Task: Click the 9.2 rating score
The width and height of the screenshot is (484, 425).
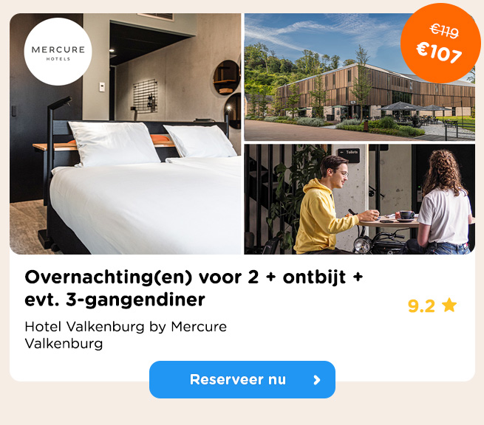Action: [421, 305]
